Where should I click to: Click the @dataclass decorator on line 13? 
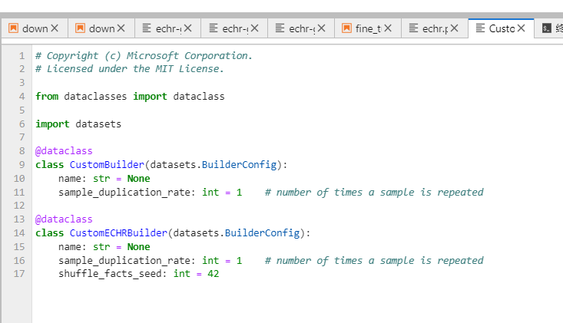[x=64, y=219]
